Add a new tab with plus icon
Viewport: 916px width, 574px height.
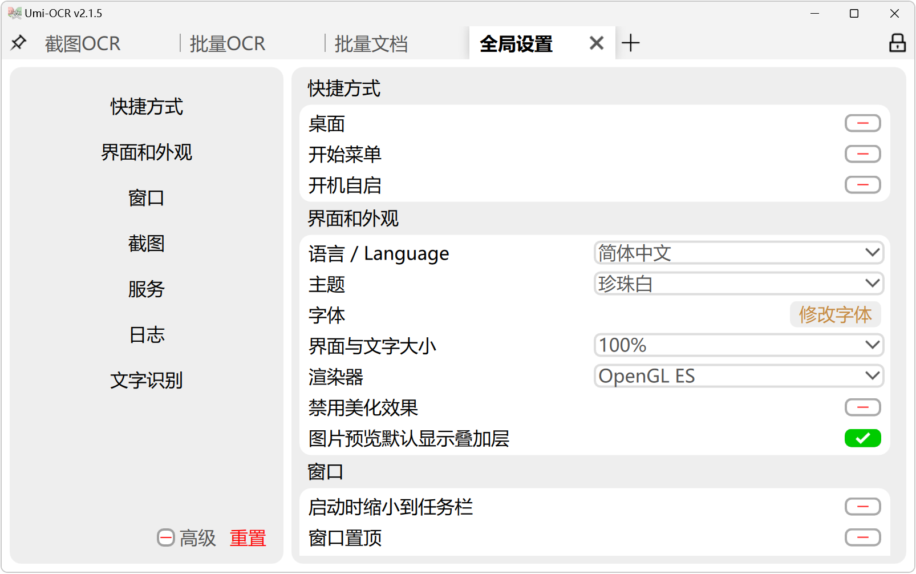(630, 43)
